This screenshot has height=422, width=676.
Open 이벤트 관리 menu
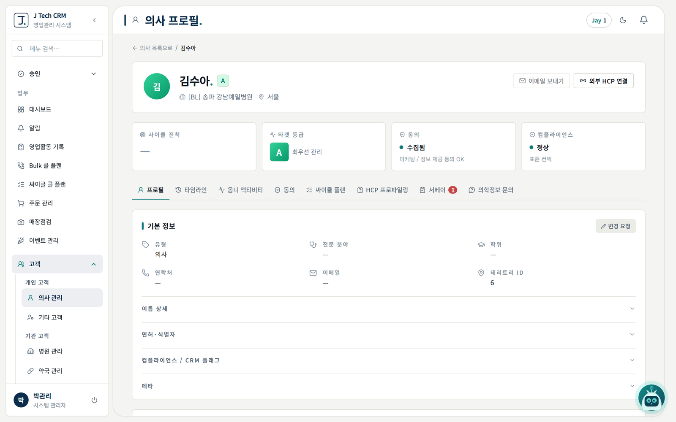click(57, 241)
